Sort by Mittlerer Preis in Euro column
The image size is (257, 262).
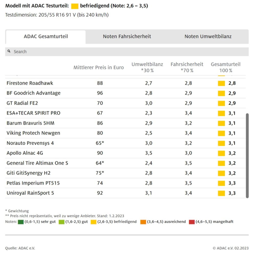[99, 68]
